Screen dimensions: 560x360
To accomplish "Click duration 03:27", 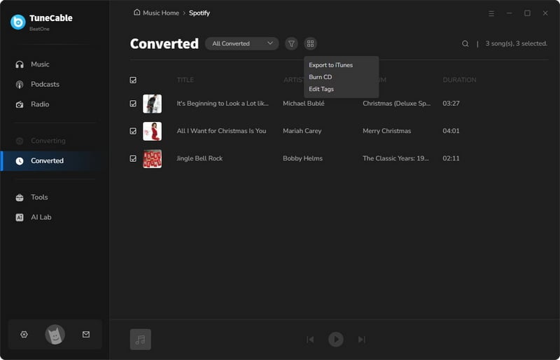I will point(451,104).
